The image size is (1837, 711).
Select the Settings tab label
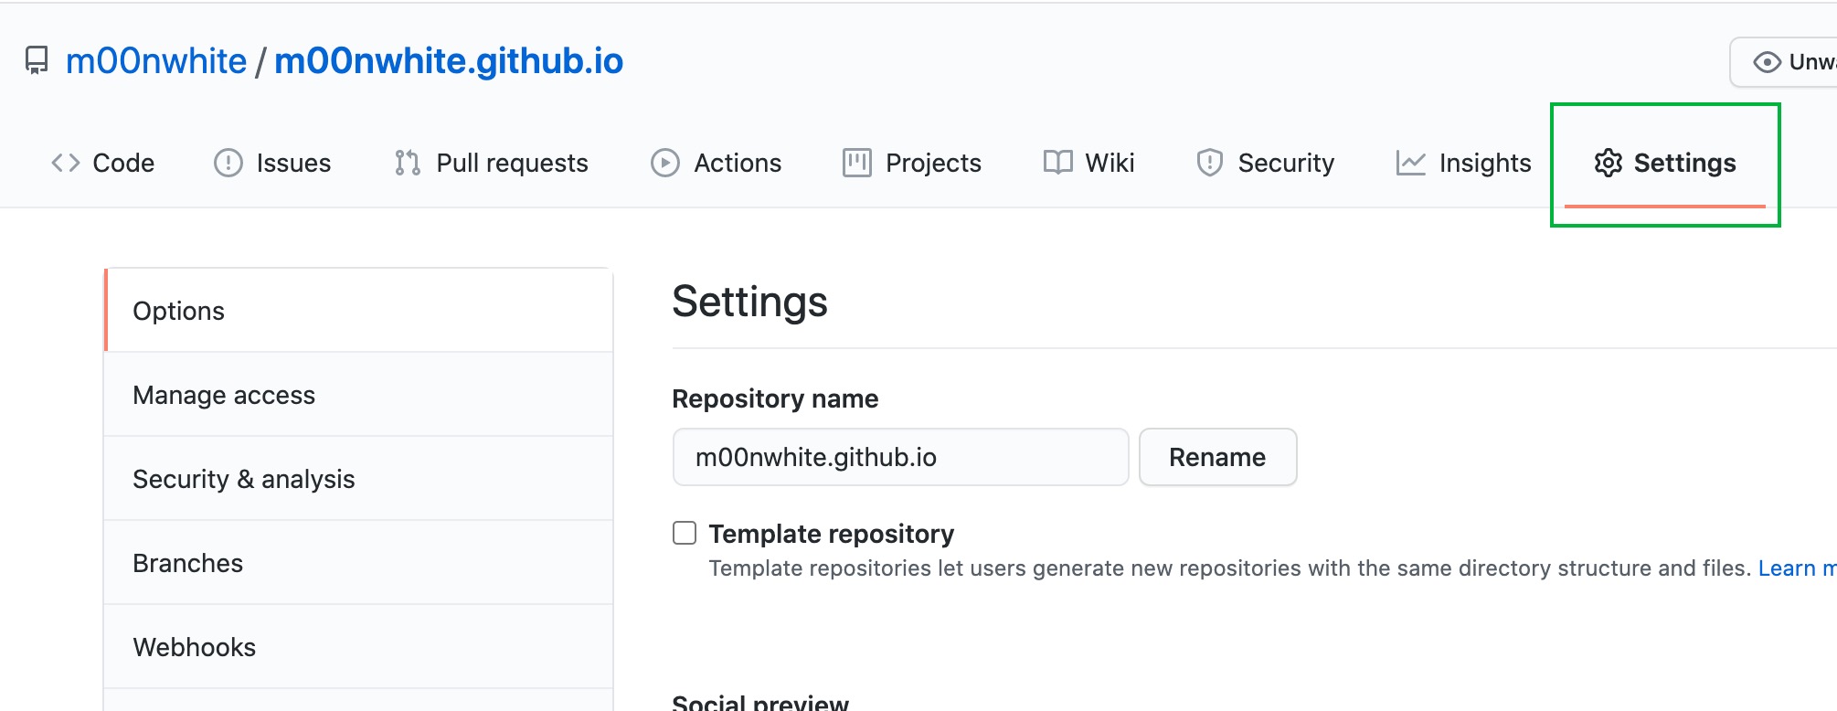(x=1685, y=163)
